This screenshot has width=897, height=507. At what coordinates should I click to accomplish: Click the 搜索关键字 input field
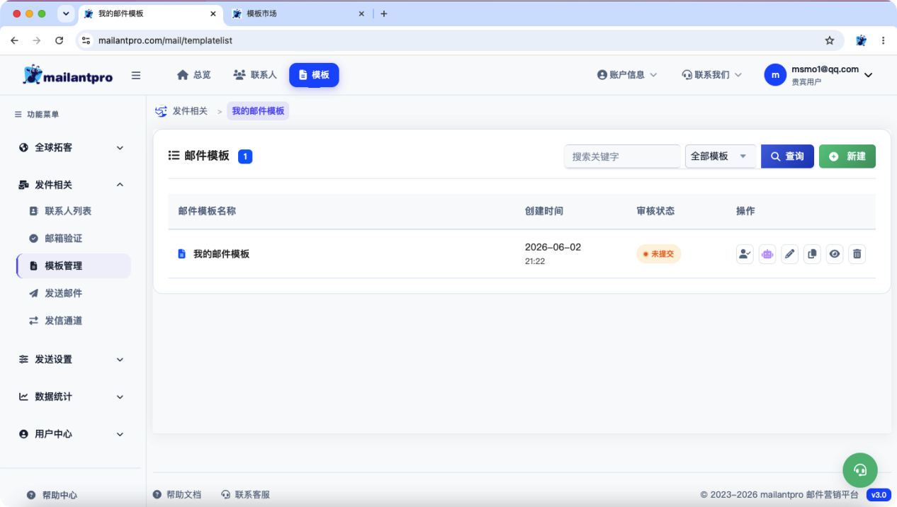[x=623, y=156]
